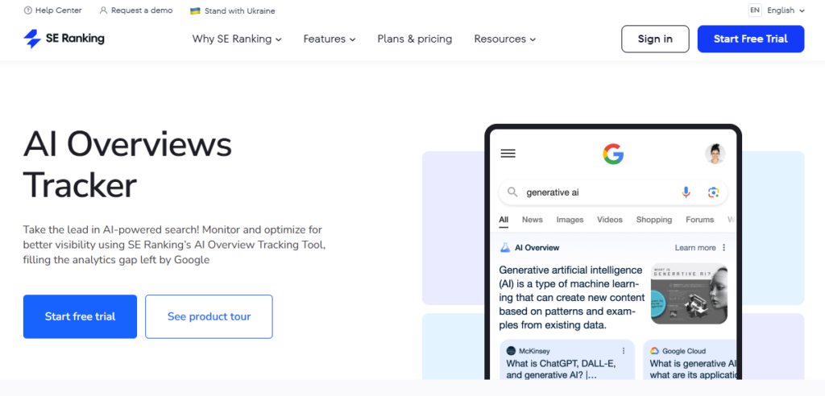The height and width of the screenshot is (396, 825).
Task: Click the generative AI thumbnail image
Action: click(x=690, y=294)
